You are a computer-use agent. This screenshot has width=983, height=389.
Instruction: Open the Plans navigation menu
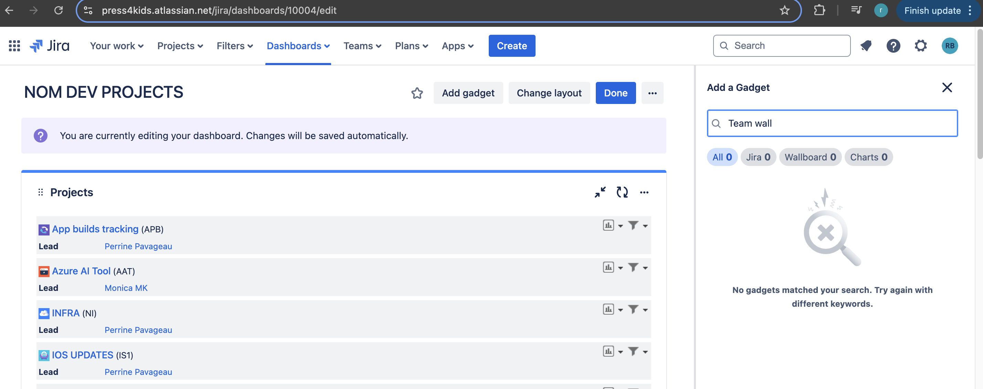(x=411, y=46)
